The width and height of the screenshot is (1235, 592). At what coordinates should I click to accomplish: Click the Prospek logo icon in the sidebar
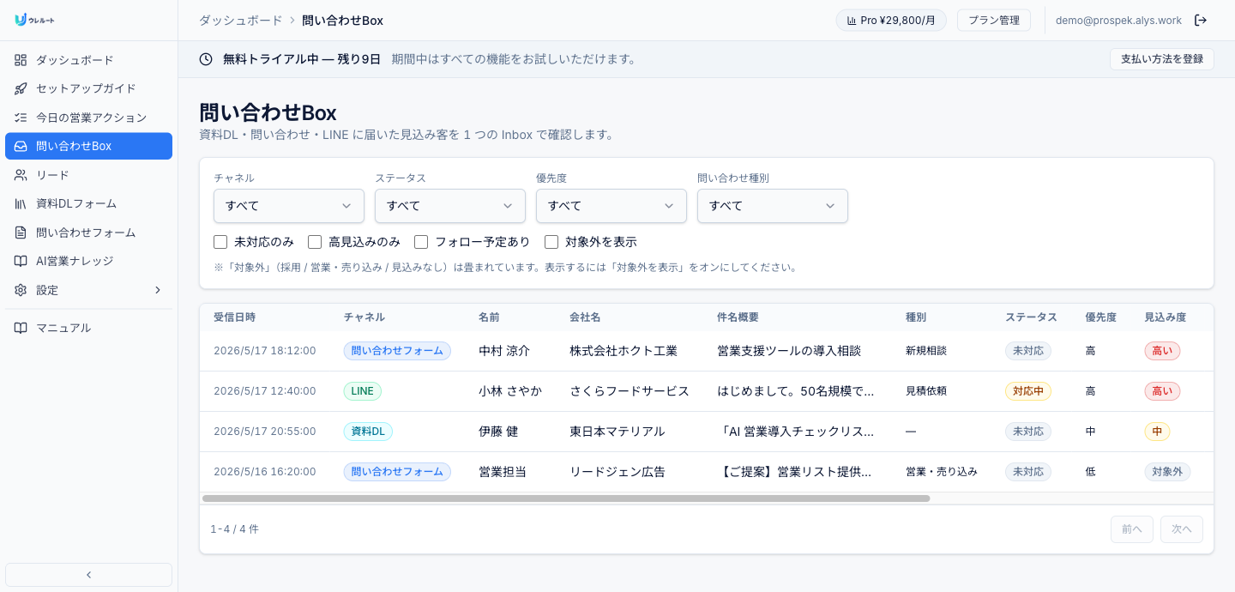[x=21, y=20]
